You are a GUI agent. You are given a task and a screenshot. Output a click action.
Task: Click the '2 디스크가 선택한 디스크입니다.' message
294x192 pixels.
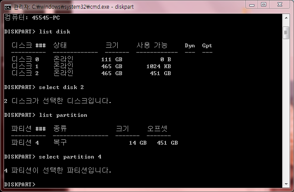click(58, 101)
